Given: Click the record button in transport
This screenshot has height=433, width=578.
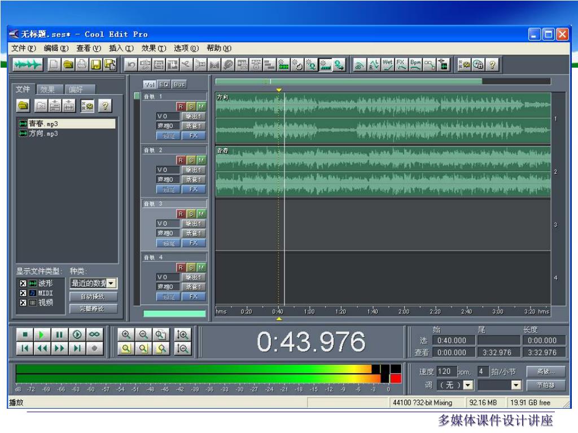Looking at the screenshot, I should pyautogui.click(x=94, y=348).
